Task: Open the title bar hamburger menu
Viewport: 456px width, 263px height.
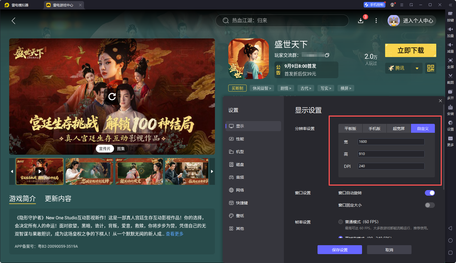Action: click(402, 5)
